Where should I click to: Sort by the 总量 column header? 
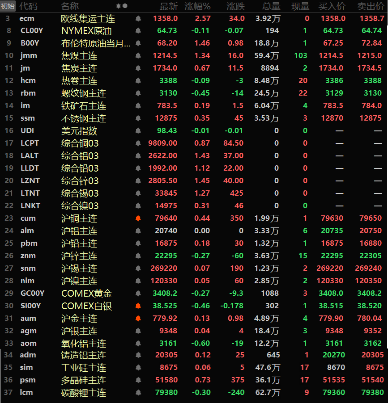click(x=271, y=6)
